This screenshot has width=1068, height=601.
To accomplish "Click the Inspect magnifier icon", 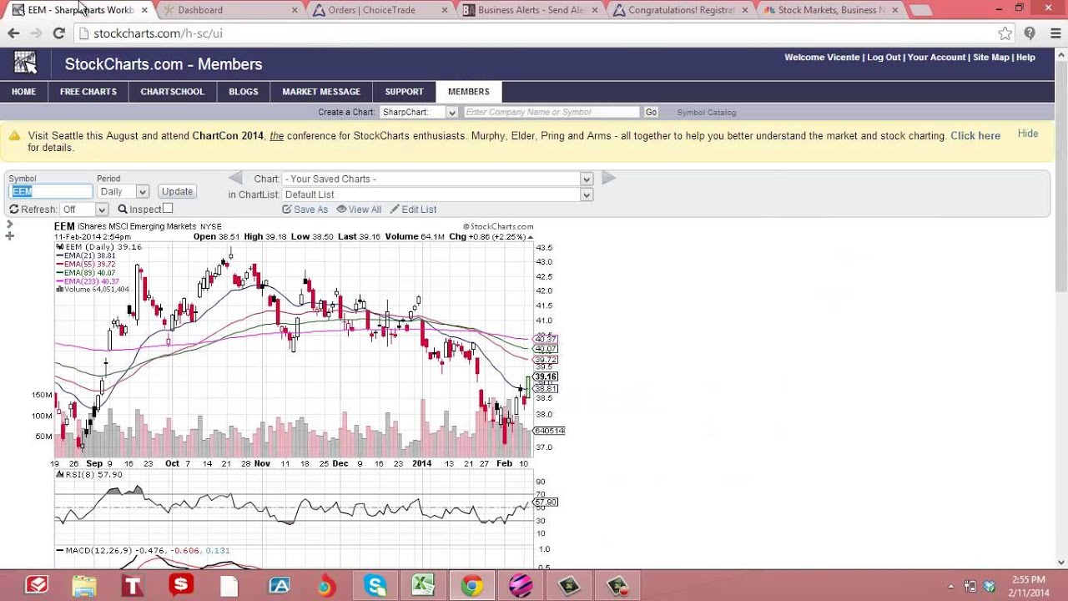I will point(123,210).
